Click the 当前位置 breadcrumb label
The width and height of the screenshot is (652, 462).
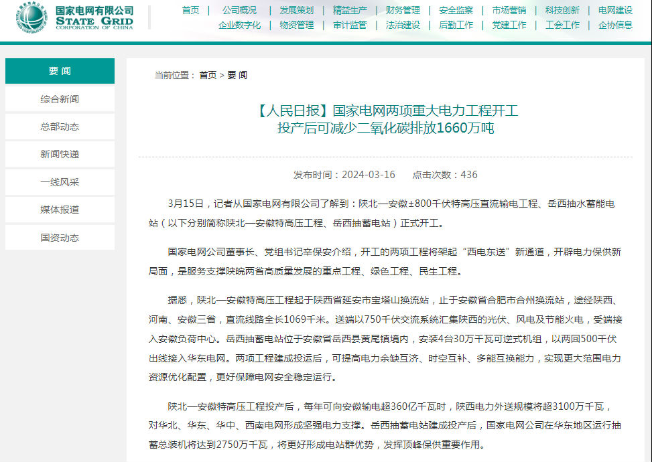[x=174, y=75]
